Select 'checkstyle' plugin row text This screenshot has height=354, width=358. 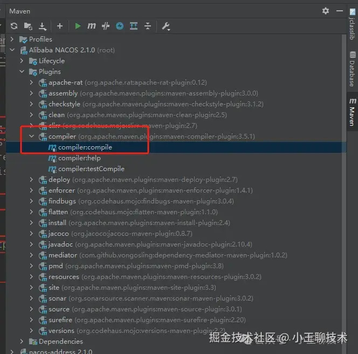pos(156,104)
